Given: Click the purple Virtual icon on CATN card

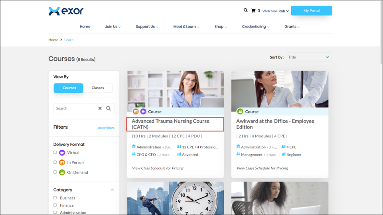Looking at the screenshot, I should pyautogui.click(x=143, y=111).
